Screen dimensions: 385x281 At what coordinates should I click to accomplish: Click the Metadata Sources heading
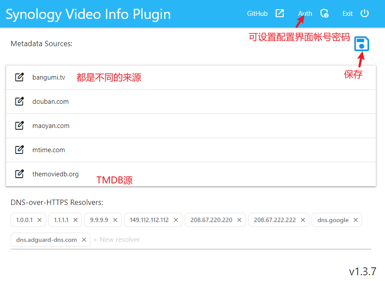[x=41, y=44]
